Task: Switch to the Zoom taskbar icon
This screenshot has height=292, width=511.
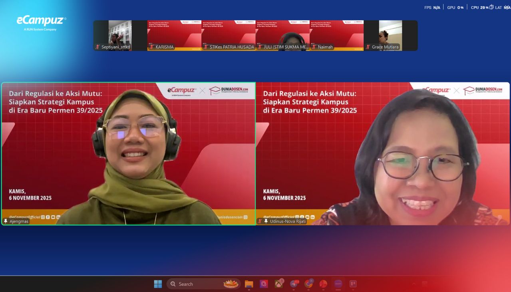Action: [x=338, y=284]
